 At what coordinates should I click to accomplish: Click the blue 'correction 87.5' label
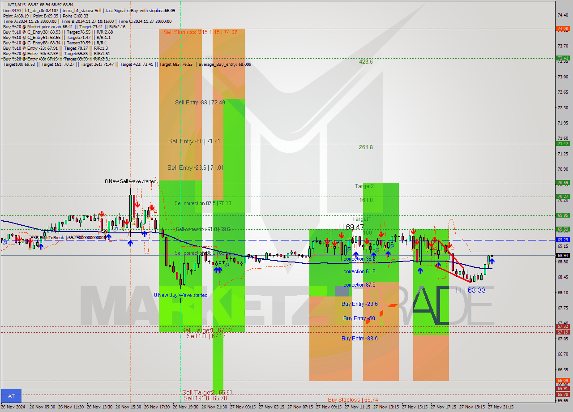pos(359,285)
